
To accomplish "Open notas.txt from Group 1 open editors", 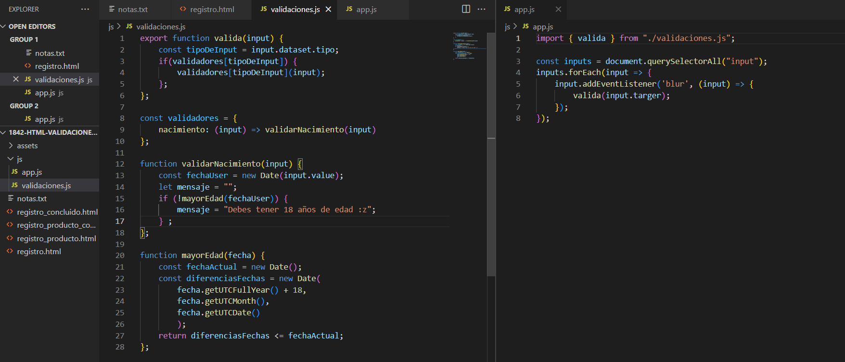I will click(50, 53).
